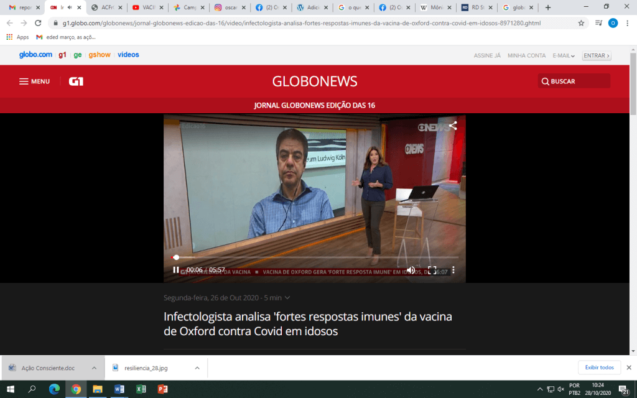Open File Explorer from the taskbar

(x=98, y=389)
